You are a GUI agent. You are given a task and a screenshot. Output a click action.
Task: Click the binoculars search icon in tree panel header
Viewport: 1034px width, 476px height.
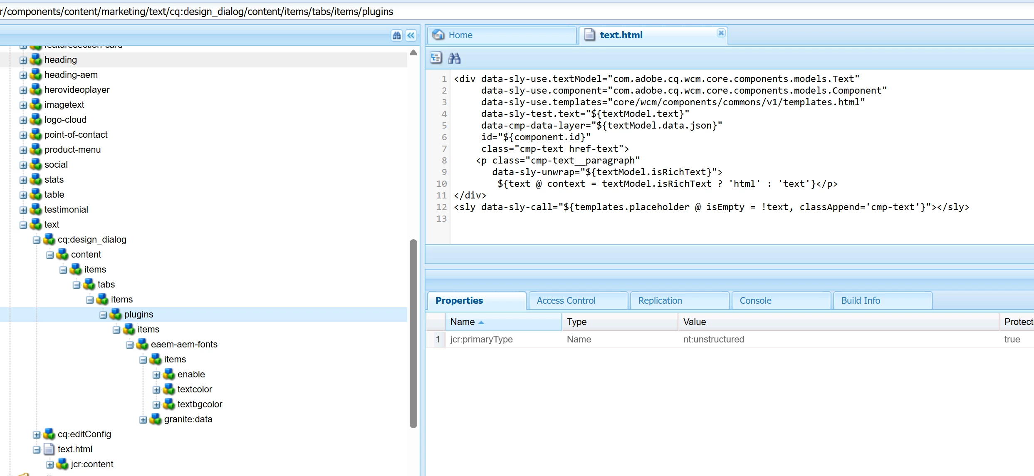click(396, 35)
